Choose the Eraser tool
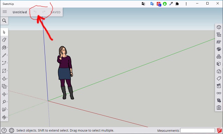Viewport: 223px width, 134px height. coord(4,40)
